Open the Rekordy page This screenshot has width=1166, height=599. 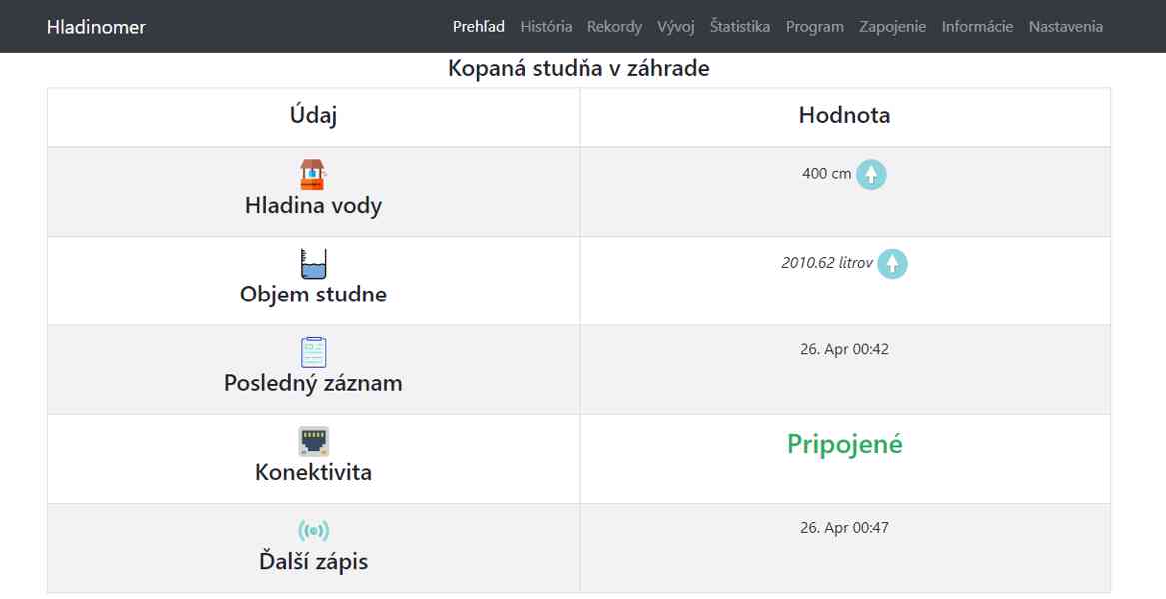615,27
